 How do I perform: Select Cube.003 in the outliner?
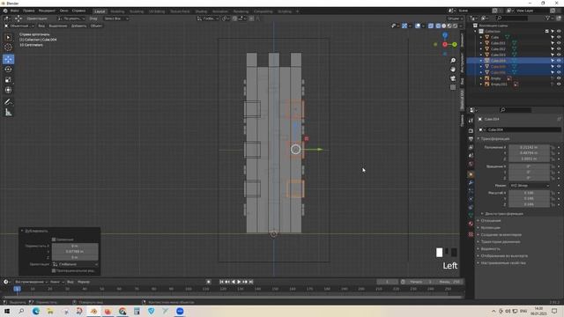pos(498,55)
